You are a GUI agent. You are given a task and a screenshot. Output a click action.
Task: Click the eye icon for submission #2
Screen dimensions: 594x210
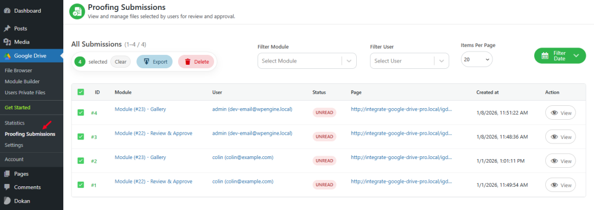pyautogui.click(x=555, y=161)
